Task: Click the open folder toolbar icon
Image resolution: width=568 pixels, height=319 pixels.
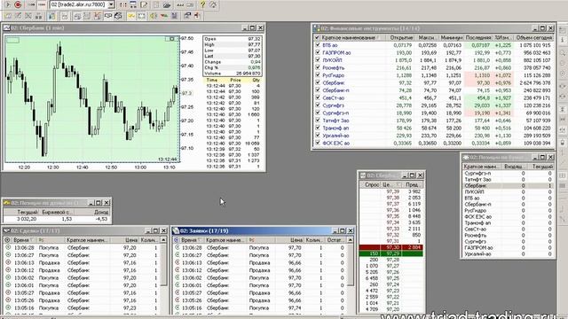Action: [x=167, y=4]
